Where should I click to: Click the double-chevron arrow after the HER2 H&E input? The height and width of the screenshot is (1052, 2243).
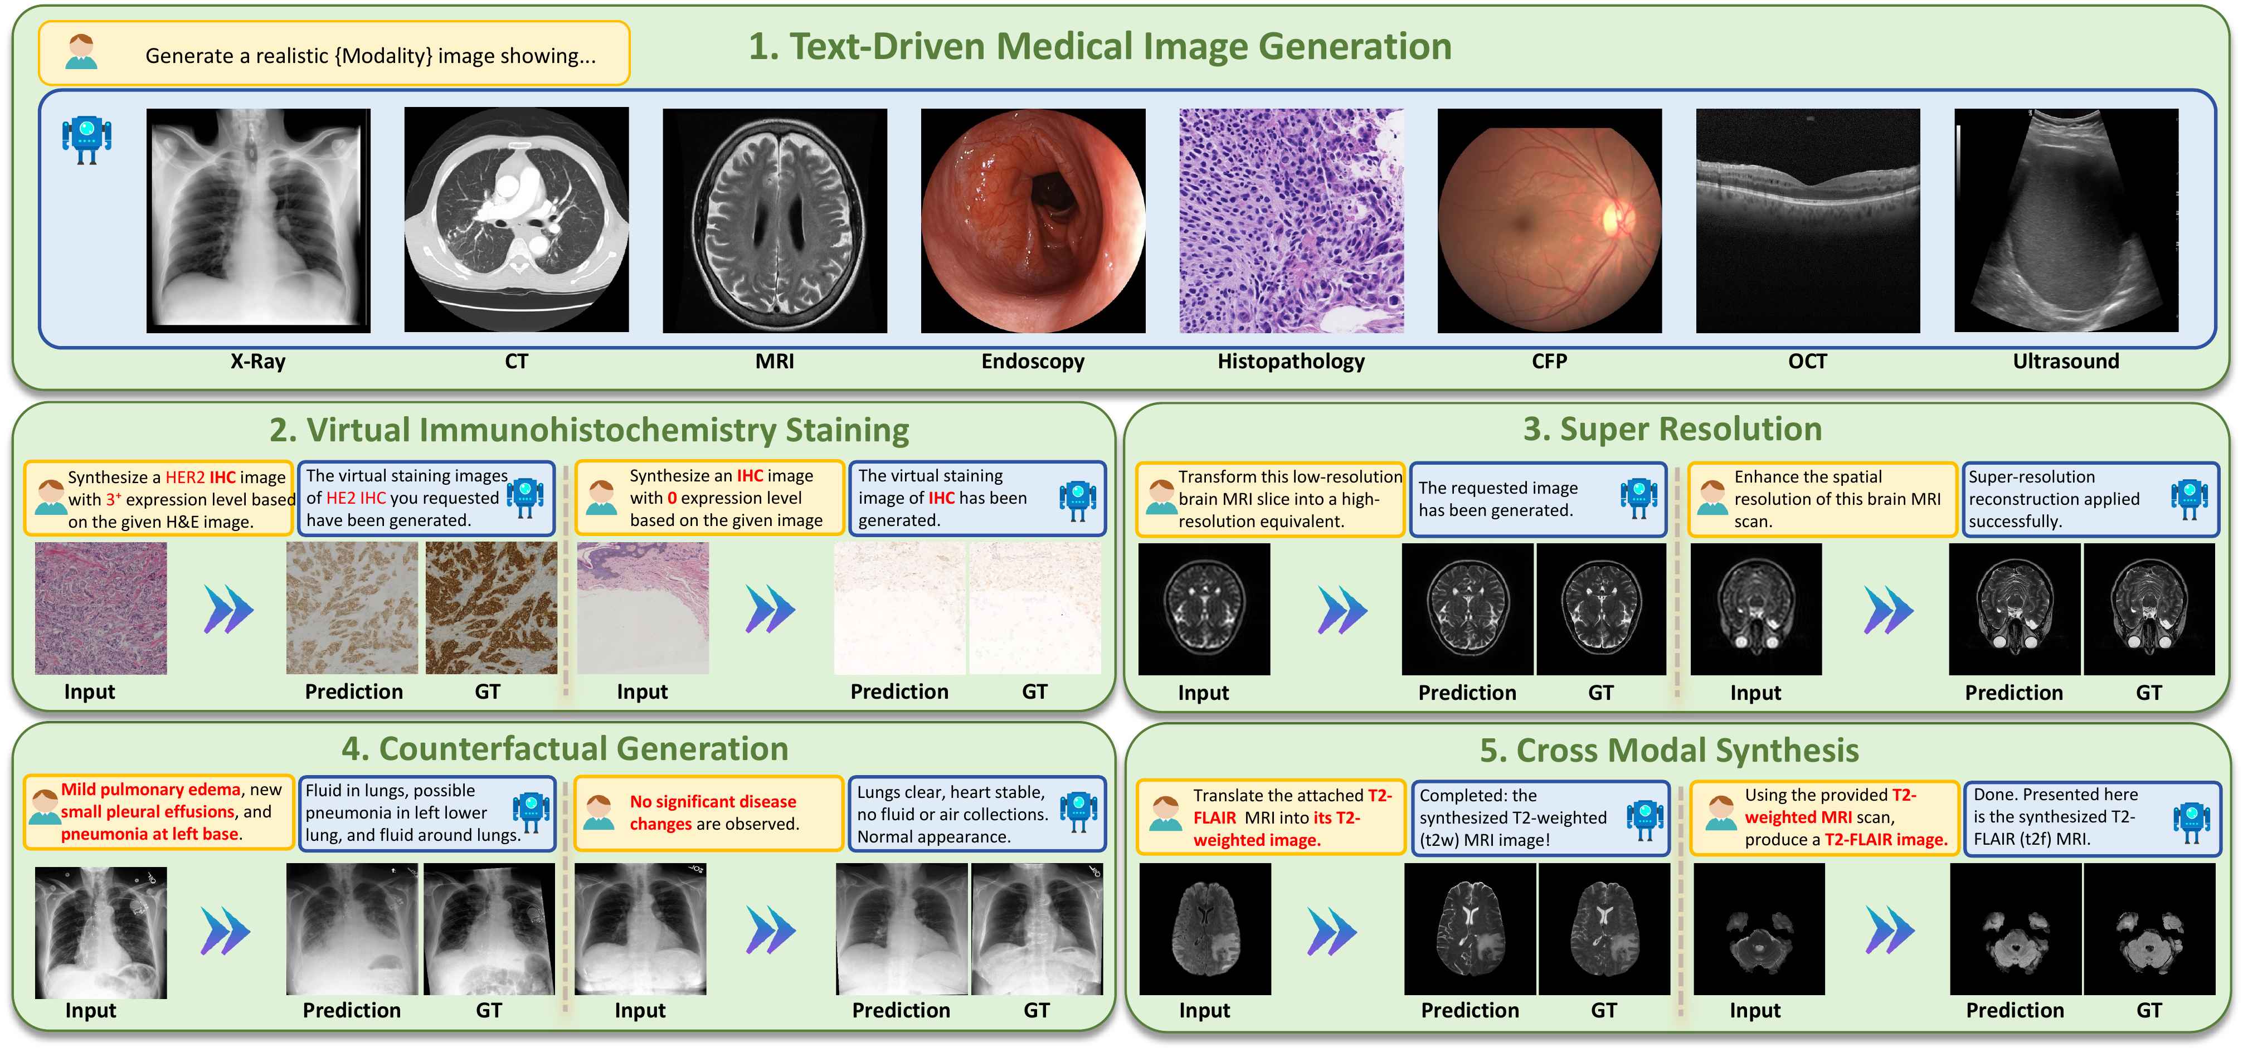click(x=228, y=608)
